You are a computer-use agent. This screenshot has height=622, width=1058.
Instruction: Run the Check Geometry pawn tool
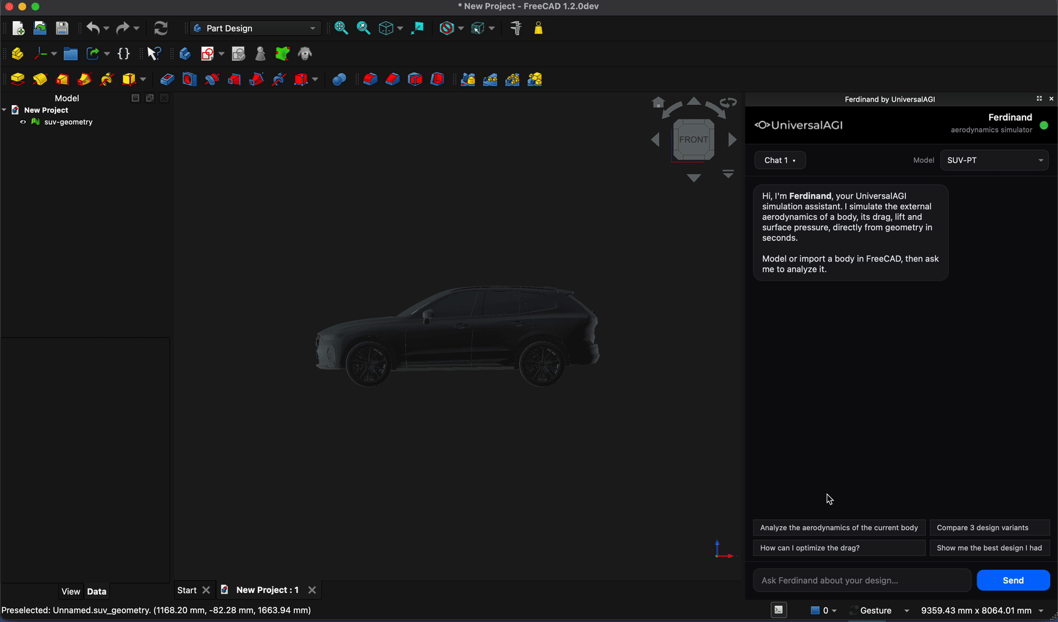261,53
